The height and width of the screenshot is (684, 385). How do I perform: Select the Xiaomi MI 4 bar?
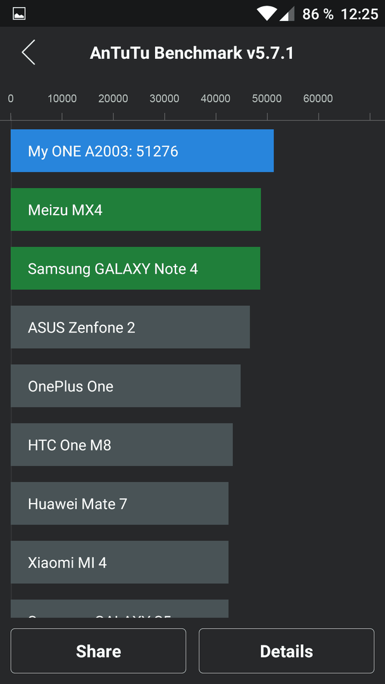120,562
